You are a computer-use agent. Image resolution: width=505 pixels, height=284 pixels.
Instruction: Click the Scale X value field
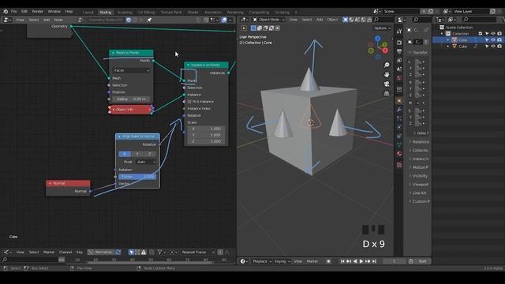pyautogui.click(x=206, y=129)
